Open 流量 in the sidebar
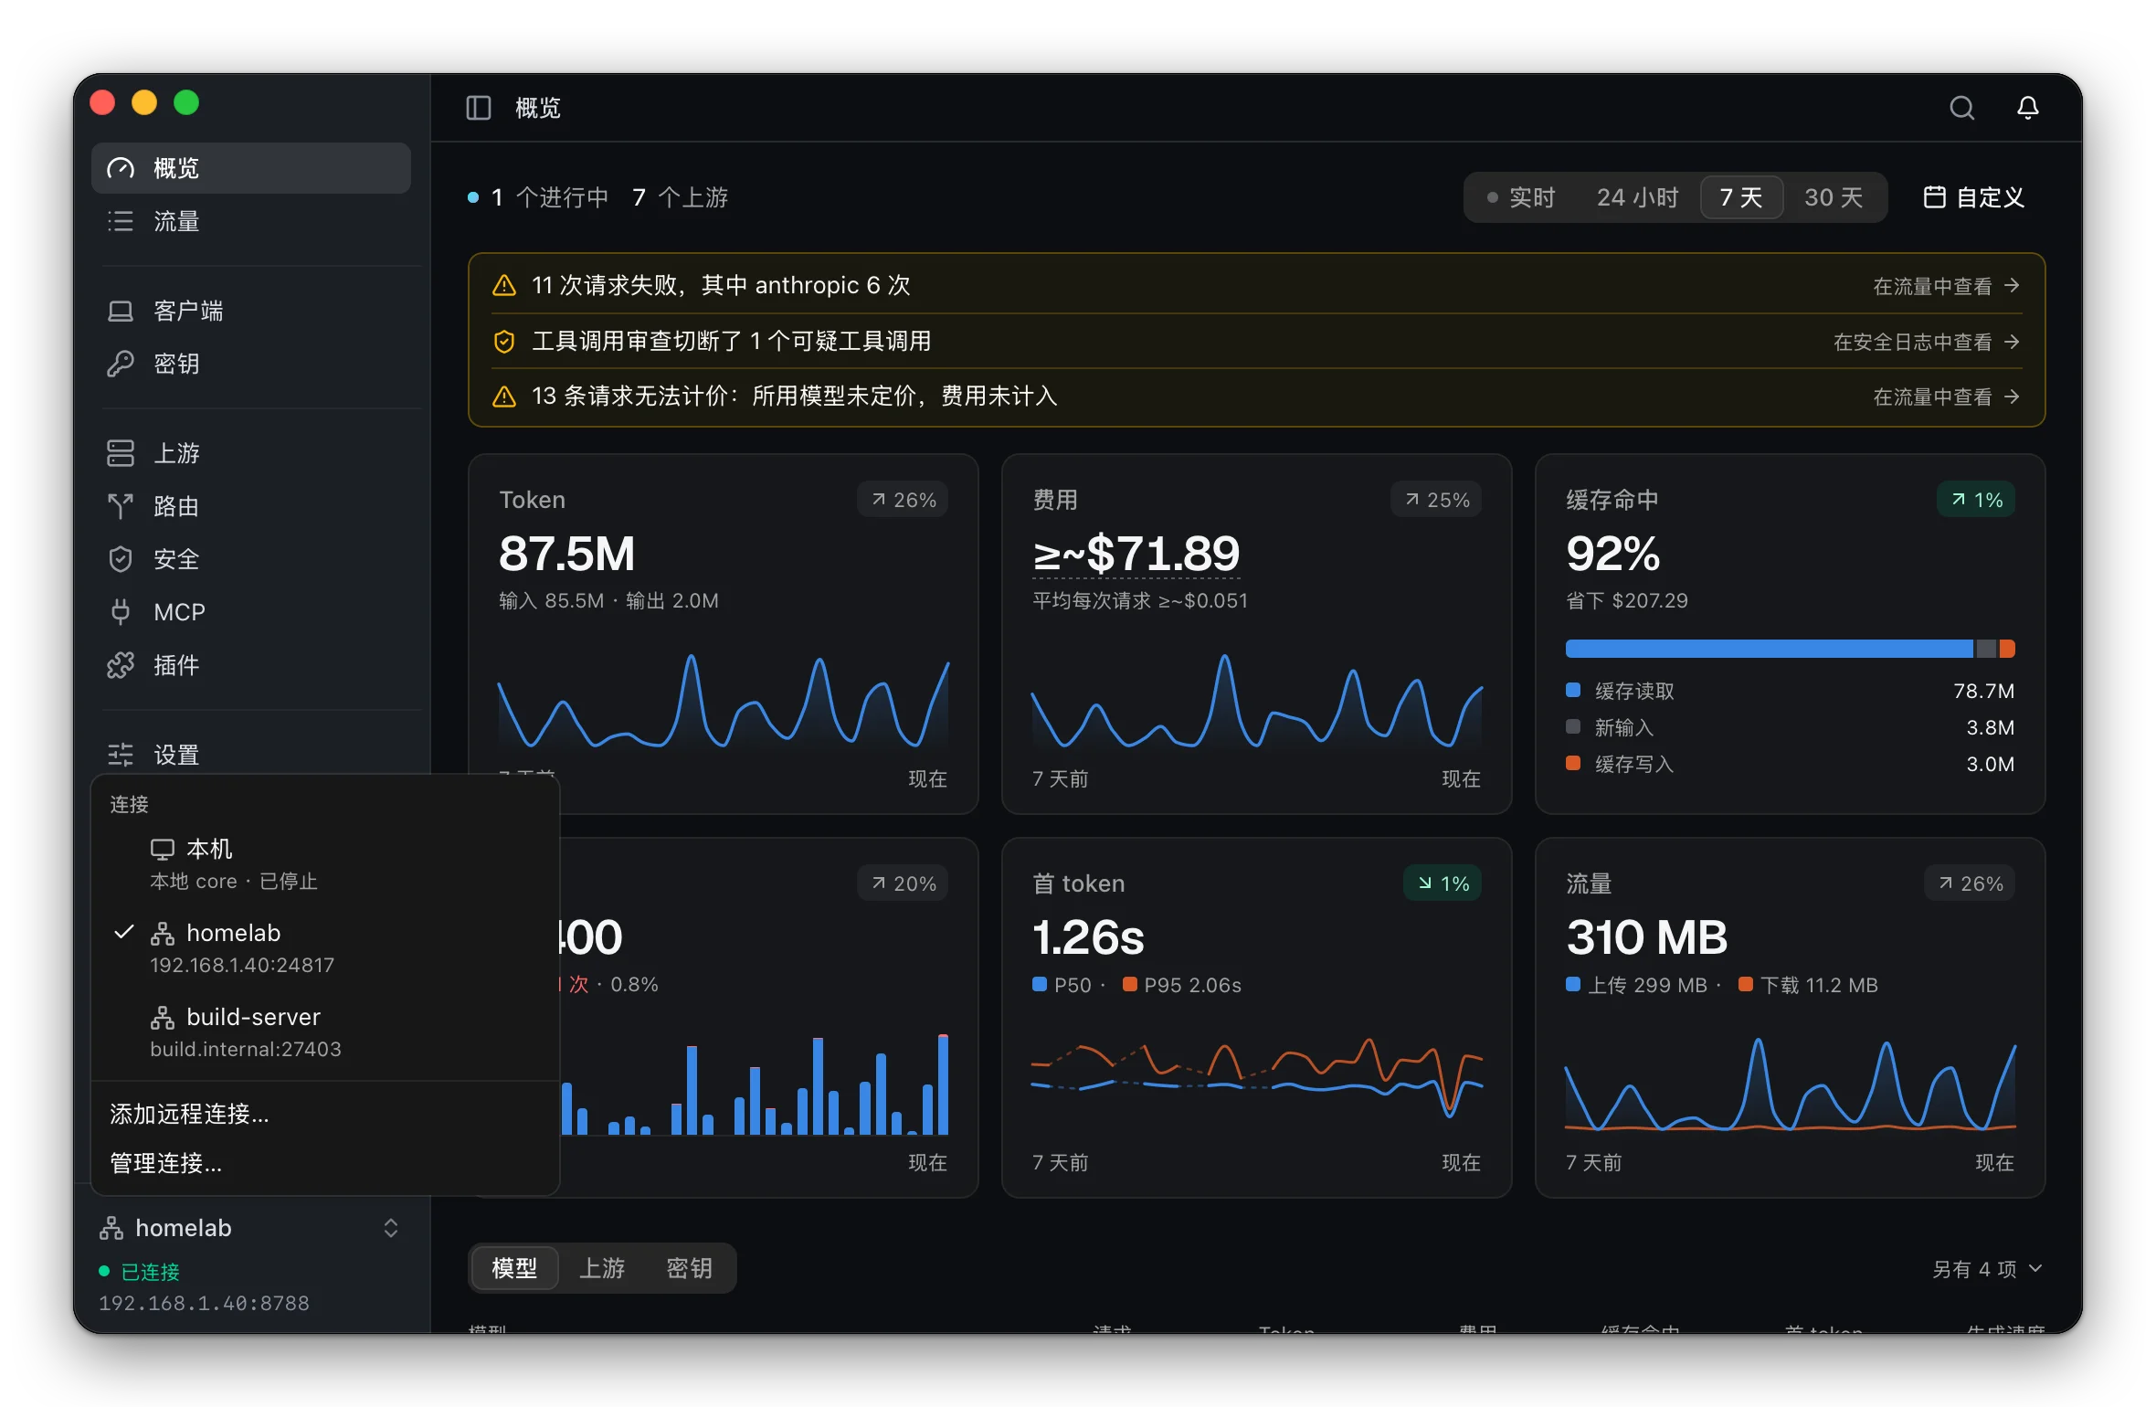This screenshot has height=1407, width=2156. click(x=251, y=221)
